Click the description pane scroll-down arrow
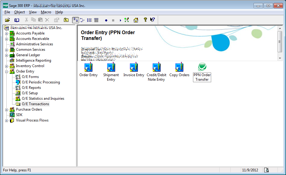The width and height of the screenshot is (286, 175). [x=280, y=58]
